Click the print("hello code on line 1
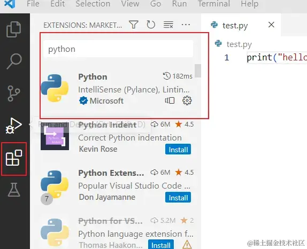The image size is (307, 249). click(x=277, y=58)
